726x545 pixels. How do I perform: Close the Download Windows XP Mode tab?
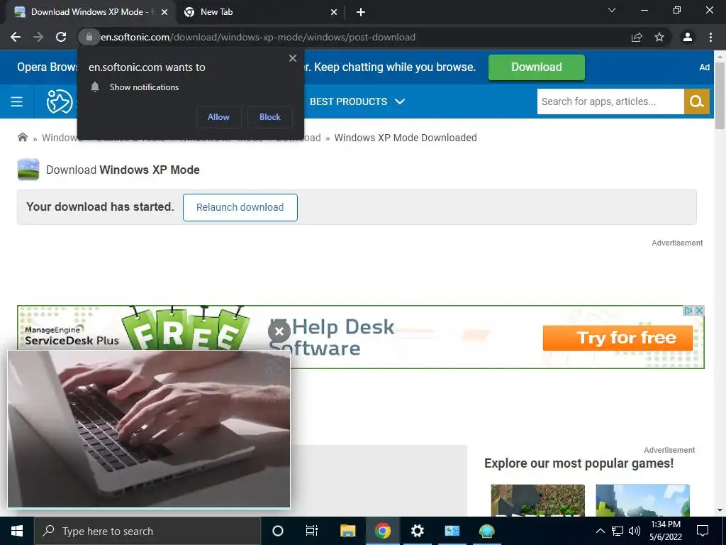click(x=164, y=13)
